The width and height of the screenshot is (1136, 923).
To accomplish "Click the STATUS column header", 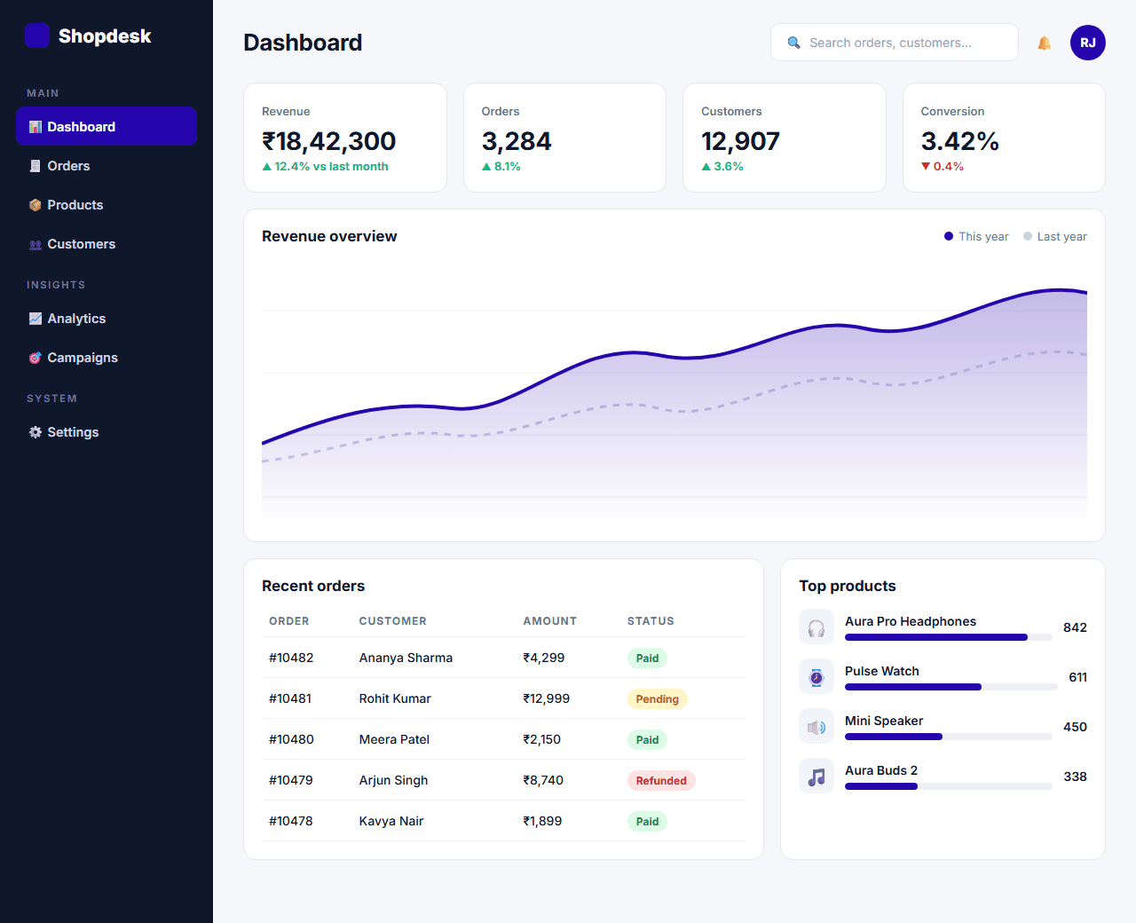I will pos(651,621).
